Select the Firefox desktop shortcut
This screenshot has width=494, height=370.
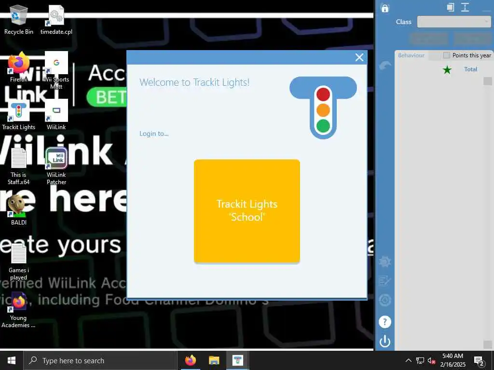coord(19,67)
